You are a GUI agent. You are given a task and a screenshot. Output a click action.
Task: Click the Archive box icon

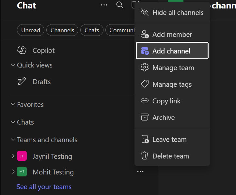(145, 117)
